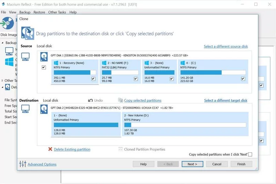The height and width of the screenshot is (184, 276).
Task: Click the destination computer monitor icon
Action: point(25,109)
